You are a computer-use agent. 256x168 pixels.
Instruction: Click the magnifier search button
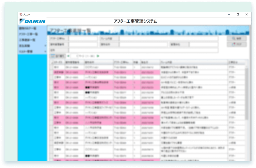(x=236, y=38)
